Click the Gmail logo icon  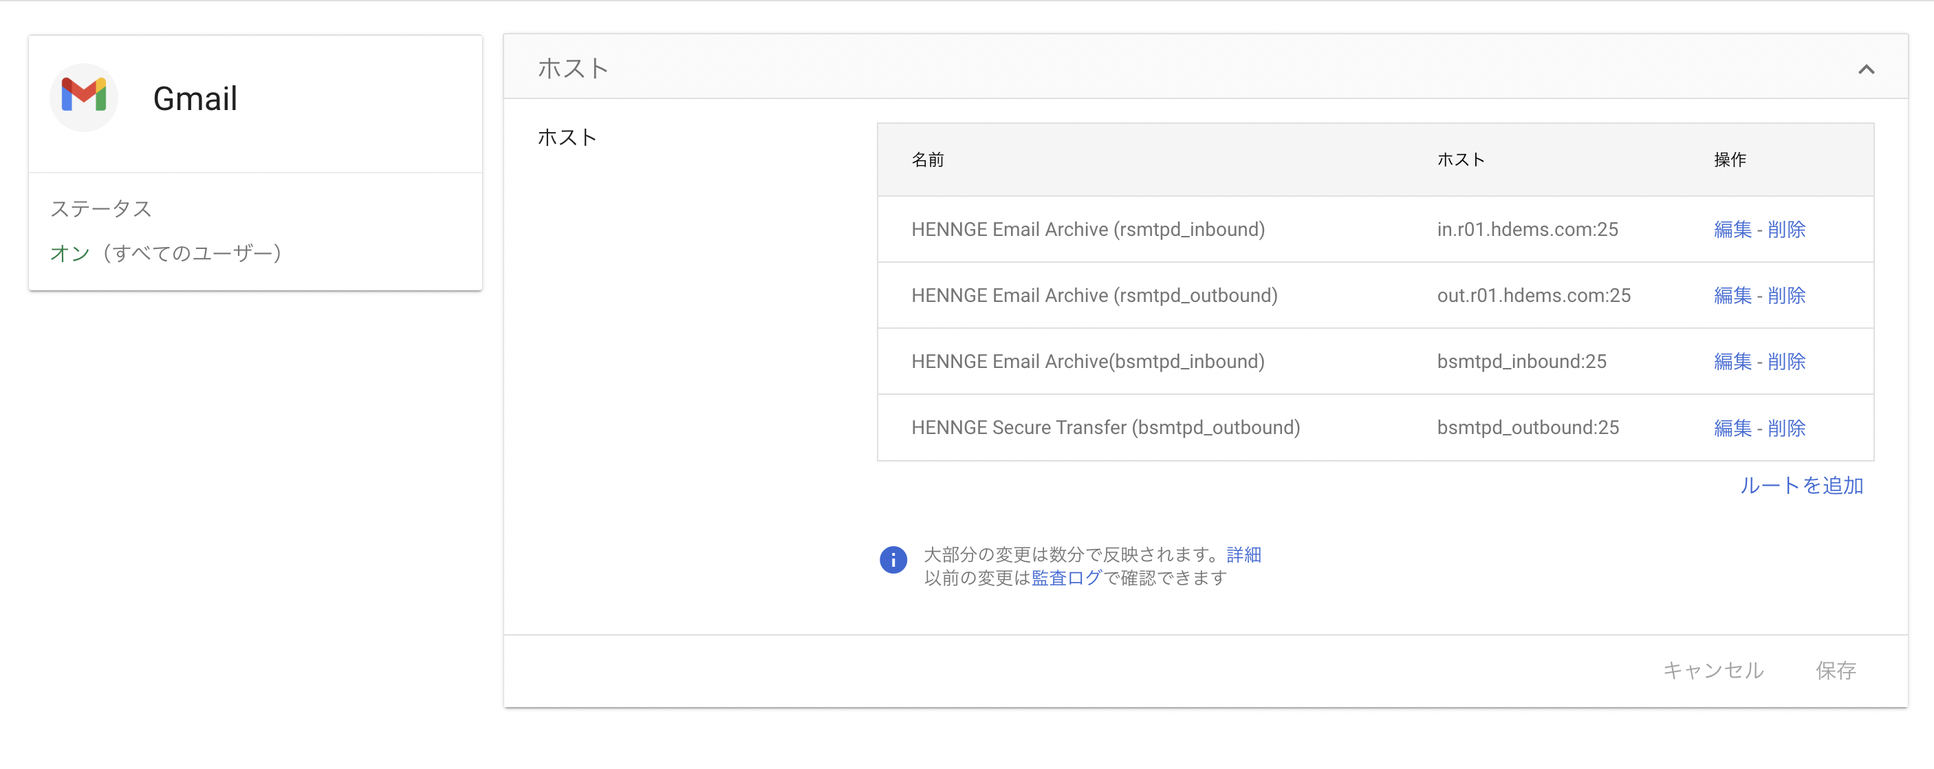click(84, 97)
